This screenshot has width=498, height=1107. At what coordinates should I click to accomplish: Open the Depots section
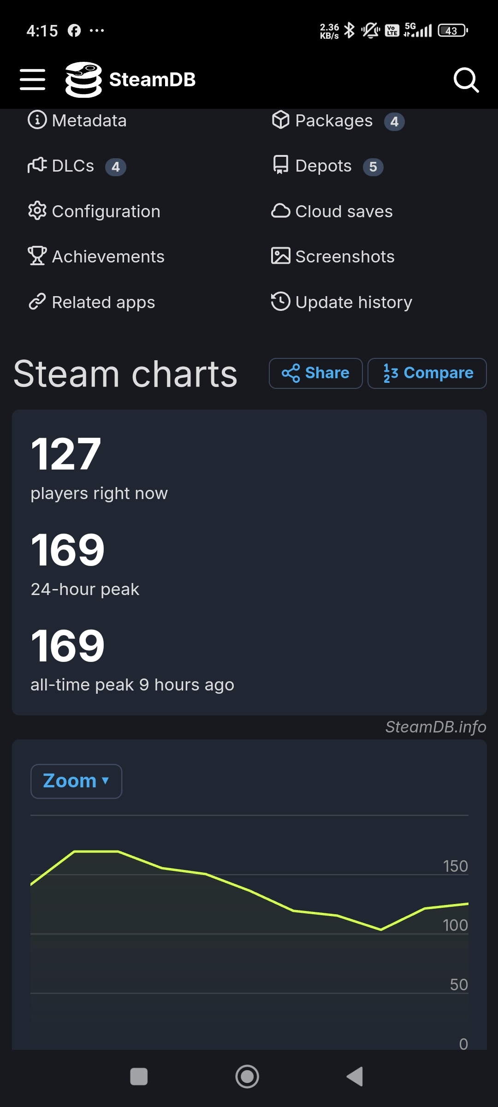327,166
